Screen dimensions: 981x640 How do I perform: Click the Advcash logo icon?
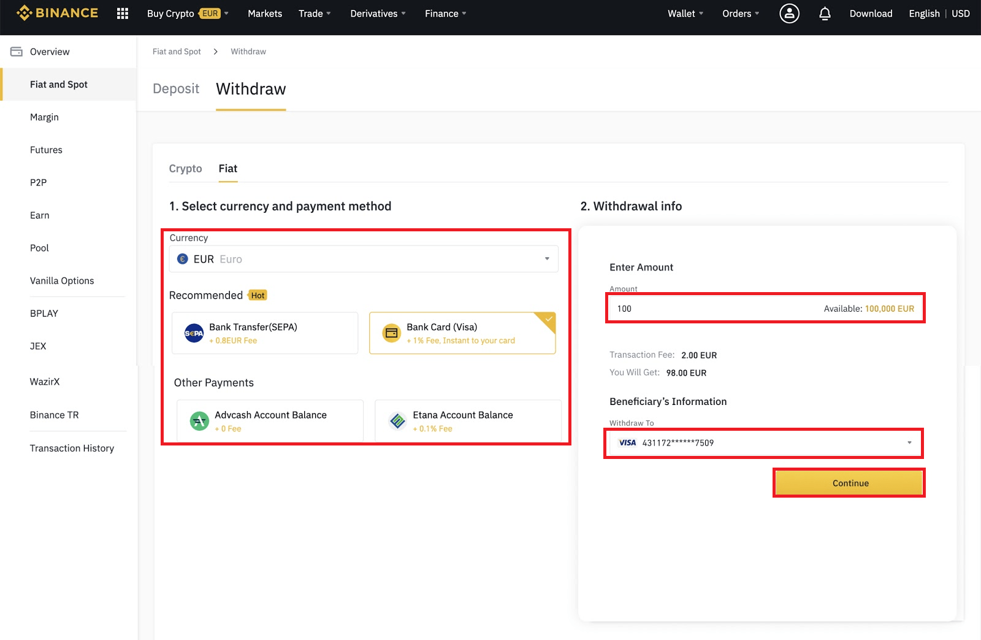coord(199,421)
